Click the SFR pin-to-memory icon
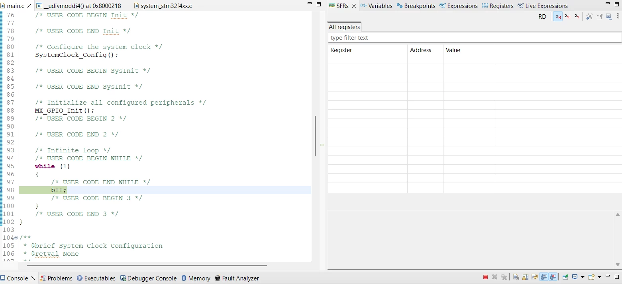The height and width of the screenshot is (284, 622). (x=599, y=16)
